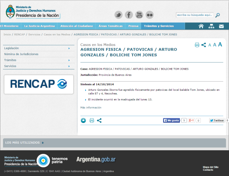Set medium font size A
229x176 pixels.
[x=214, y=45]
